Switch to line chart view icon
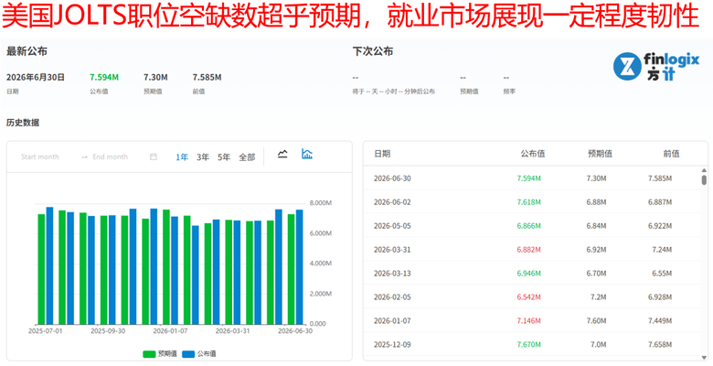The width and height of the screenshot is (713, 366). click(x=282, y=154)
